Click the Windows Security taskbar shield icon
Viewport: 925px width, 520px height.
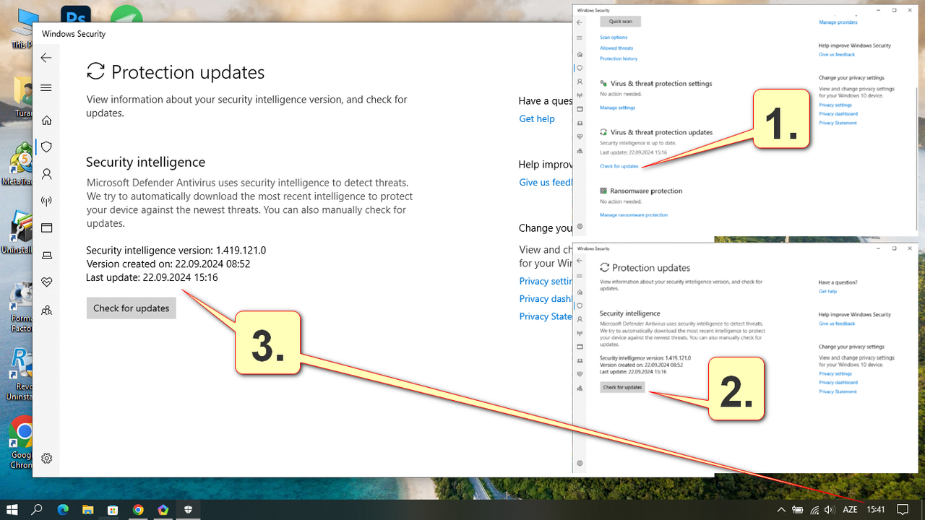click(x=189, y=509)
